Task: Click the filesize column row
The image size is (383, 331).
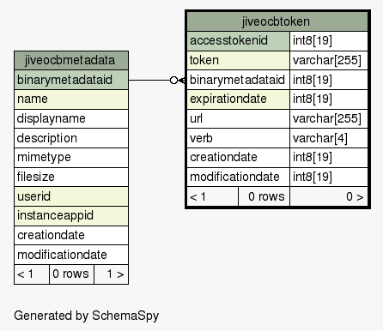Action: (71, 177)
